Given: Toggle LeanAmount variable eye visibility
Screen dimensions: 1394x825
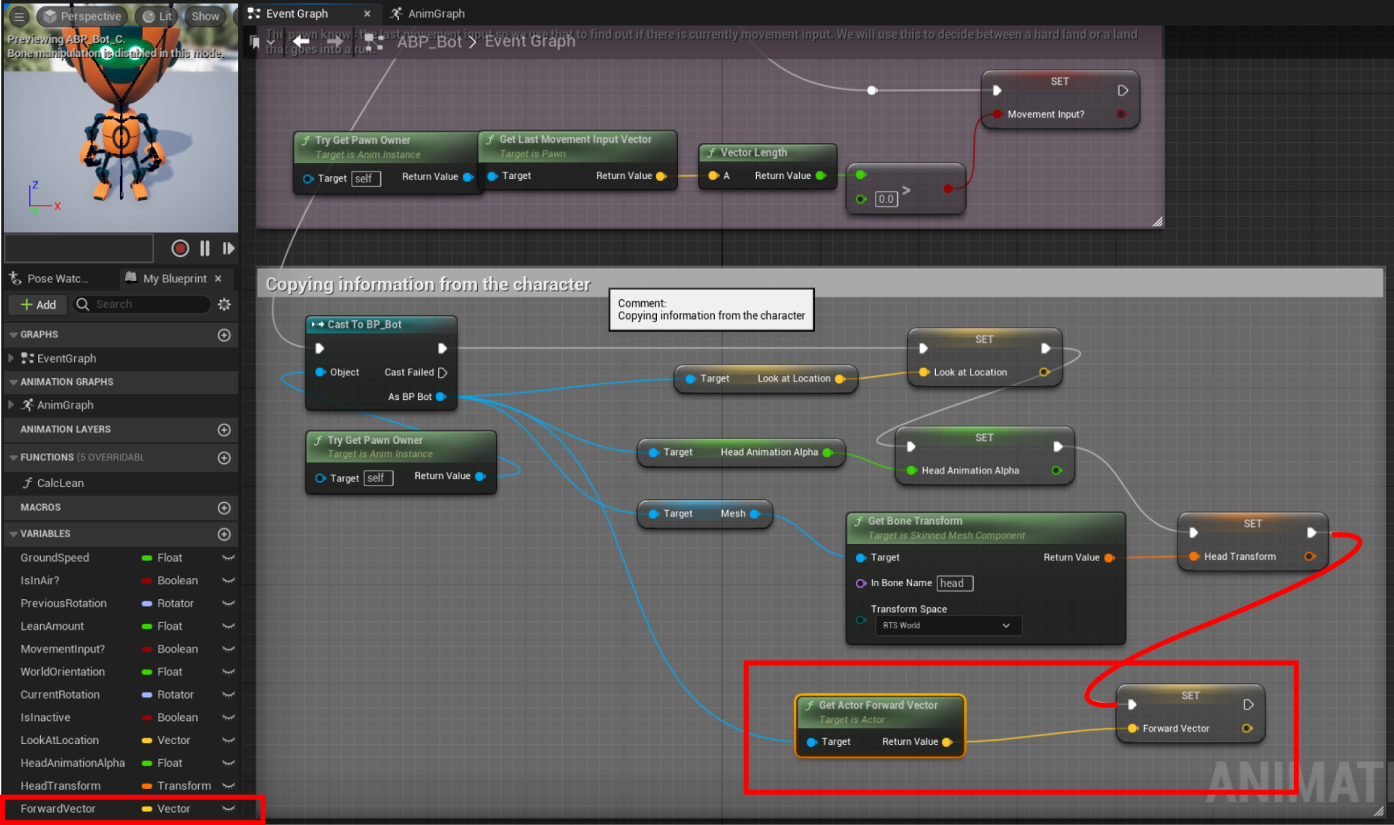Looking at the screenshot, I should click(229, 626).
